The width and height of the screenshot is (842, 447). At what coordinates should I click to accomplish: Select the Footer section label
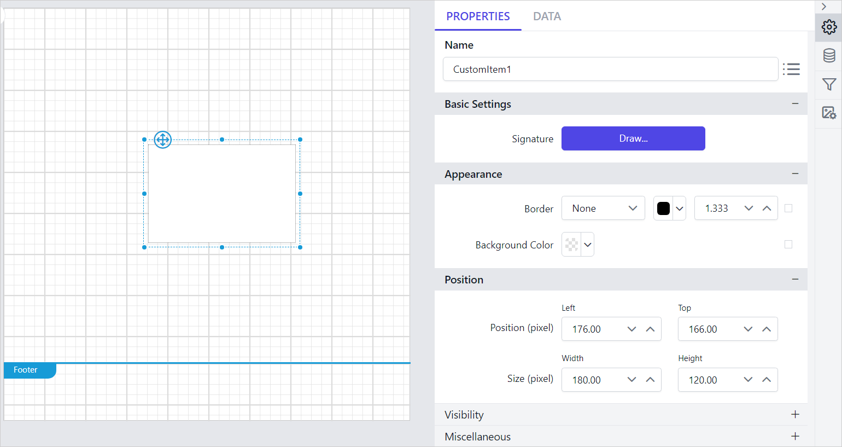pyautogui.click(x=30, y=370)
